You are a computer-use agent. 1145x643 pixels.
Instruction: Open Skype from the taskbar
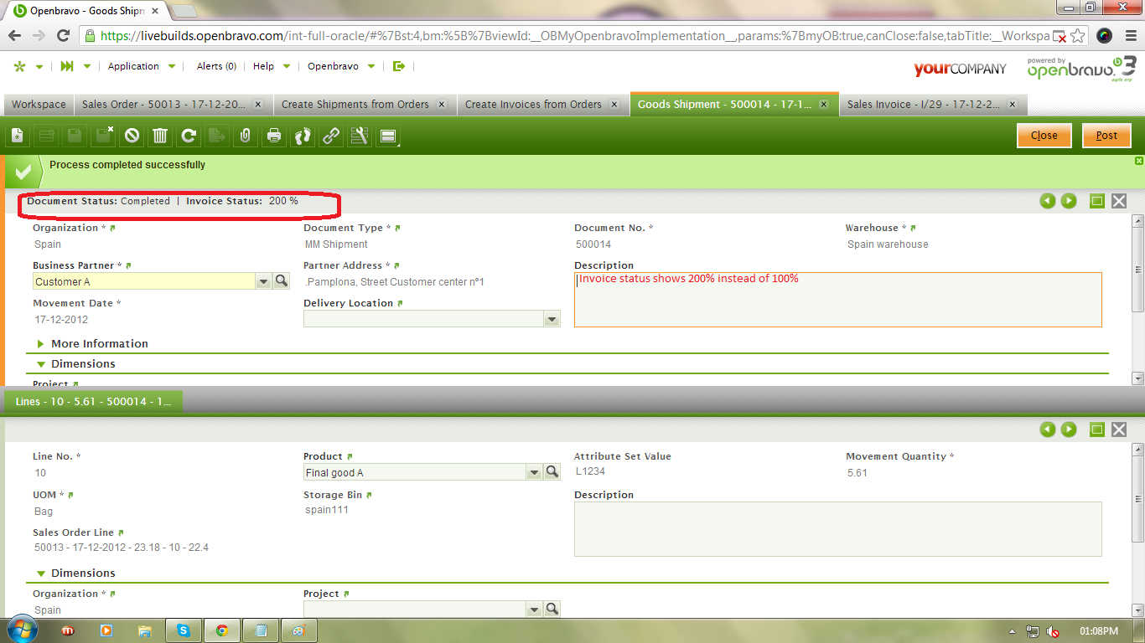pos(184,630)
